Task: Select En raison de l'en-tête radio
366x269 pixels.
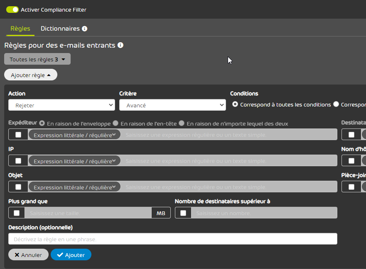Action: (115, 123)
